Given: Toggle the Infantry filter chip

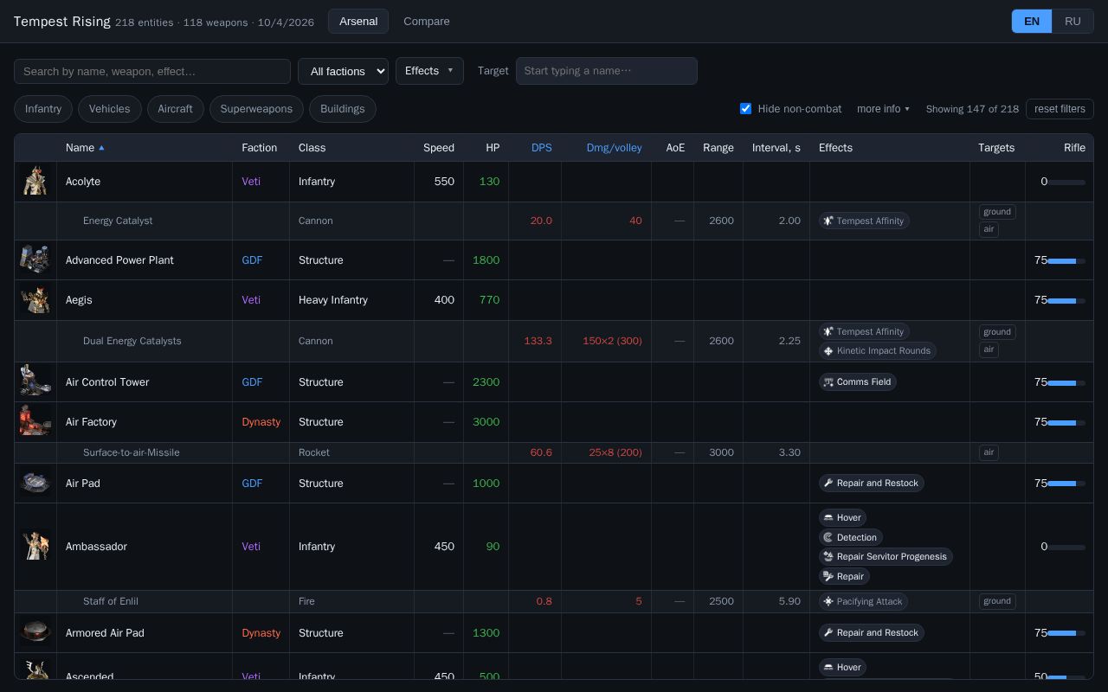Looking at the screenshot, I should (x=43, y=109).
